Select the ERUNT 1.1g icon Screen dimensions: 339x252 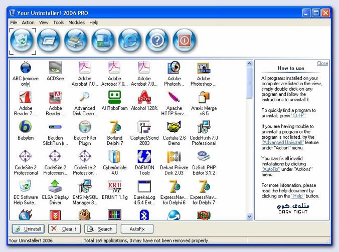tap(114, 187)
